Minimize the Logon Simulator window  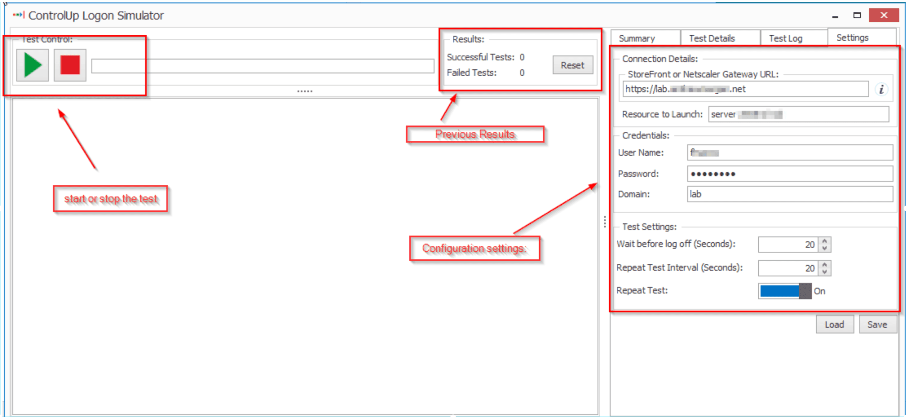835,16
